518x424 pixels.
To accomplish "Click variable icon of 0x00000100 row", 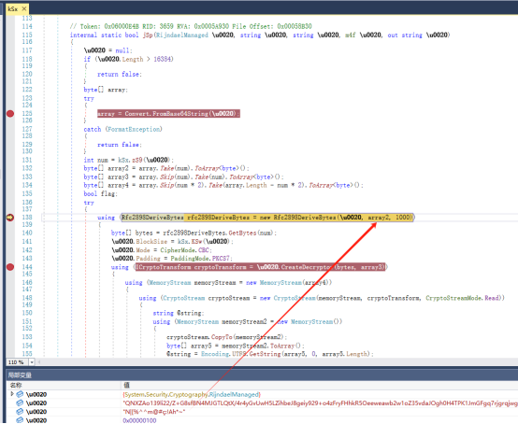I will tap(20, 420).
